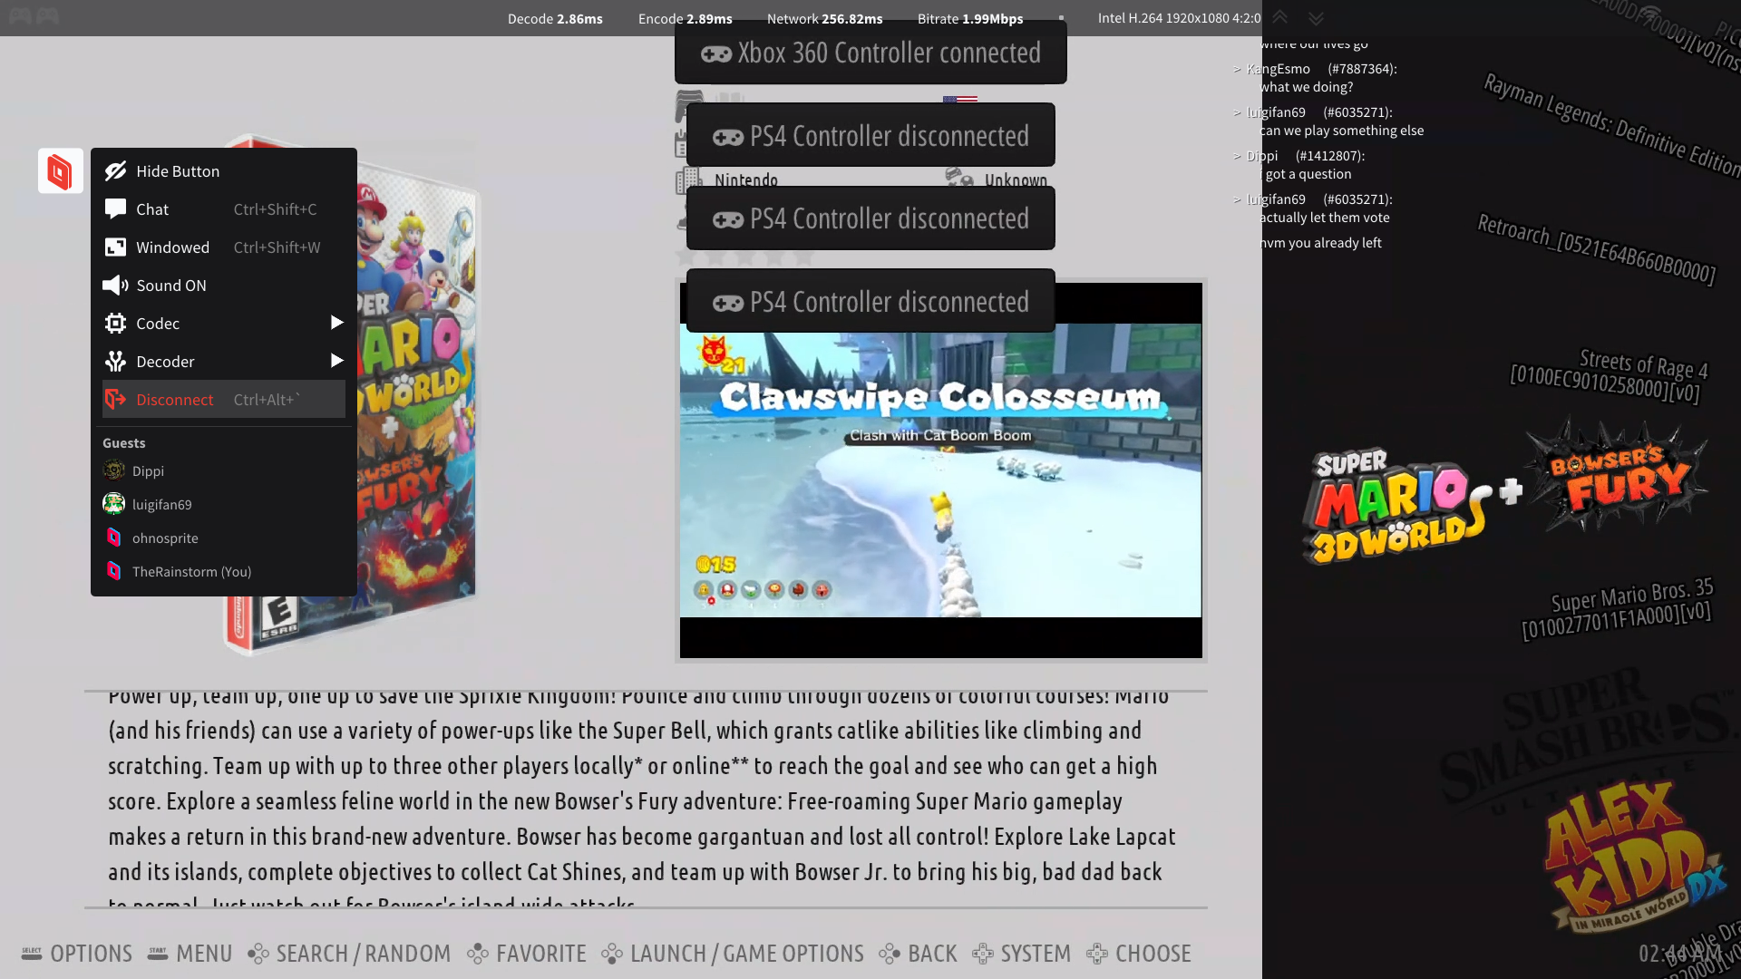Click the Parsec logo overlay button

60,170
